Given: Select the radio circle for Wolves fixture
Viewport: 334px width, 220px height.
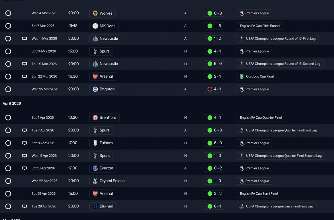Looking at the screenshot, I should [8, 13].
